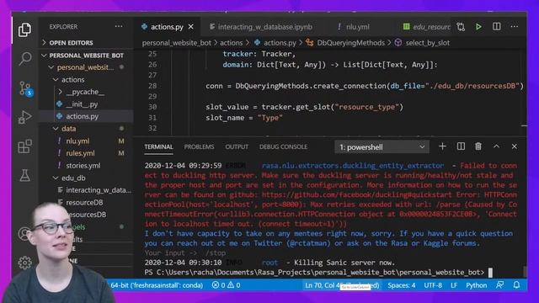Collapse the personal_websit... subfolder
This screenshot has height=303, width=539.
85,67
